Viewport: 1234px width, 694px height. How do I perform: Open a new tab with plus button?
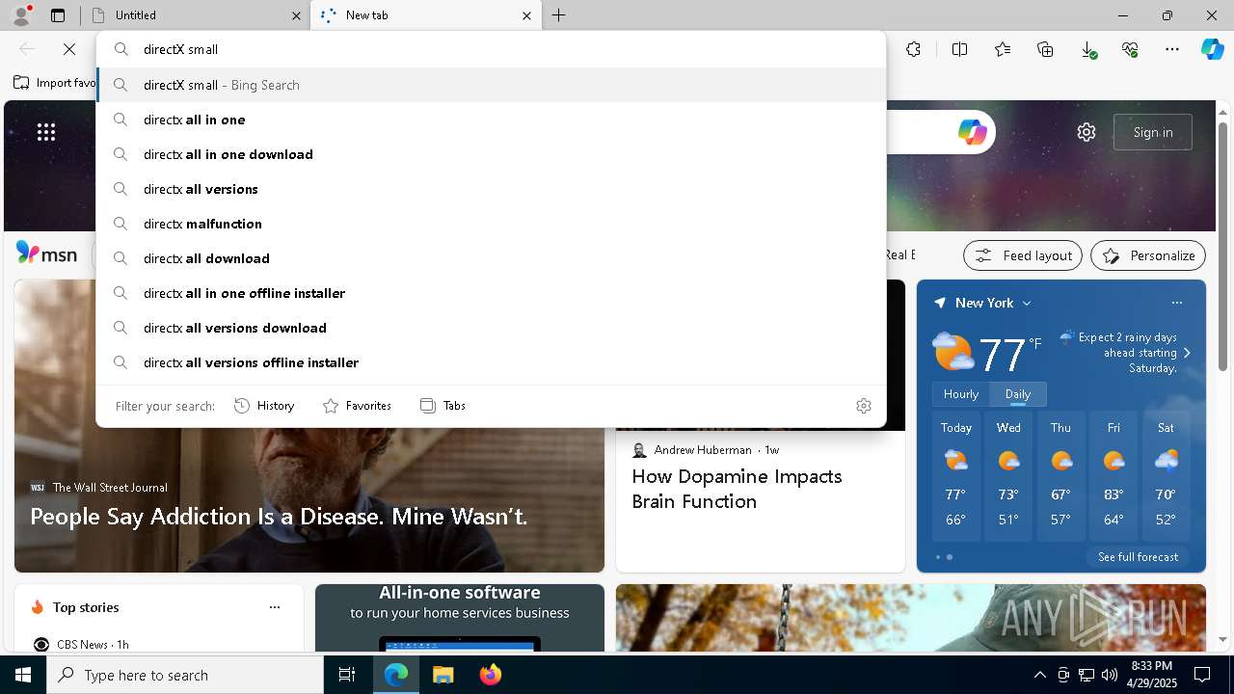pyautogui.click(x=559, y=15)
